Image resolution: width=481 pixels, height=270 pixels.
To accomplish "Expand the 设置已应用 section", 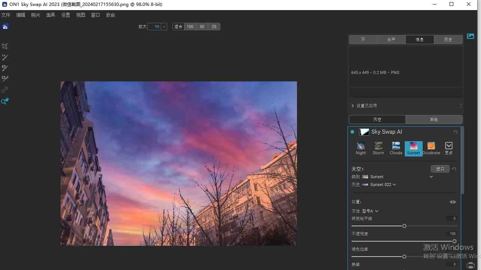I will coord(353,106).
